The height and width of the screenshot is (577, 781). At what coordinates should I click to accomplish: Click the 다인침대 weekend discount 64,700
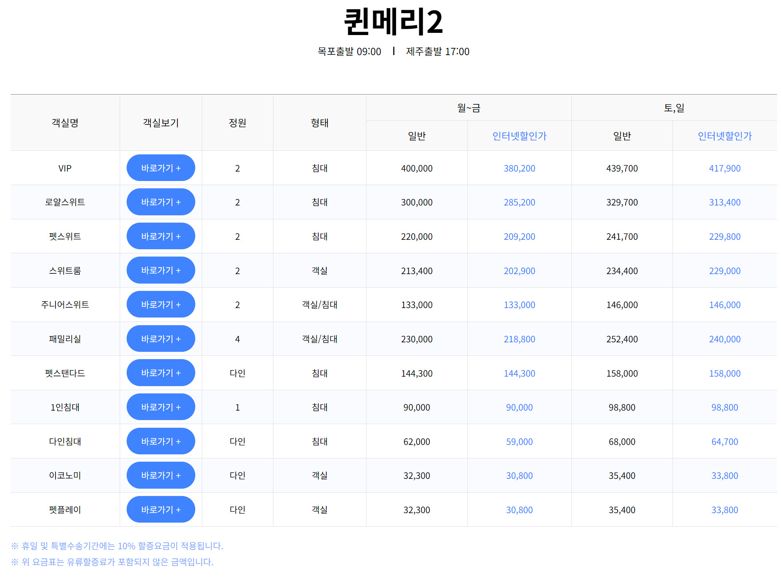coord(725,442)
